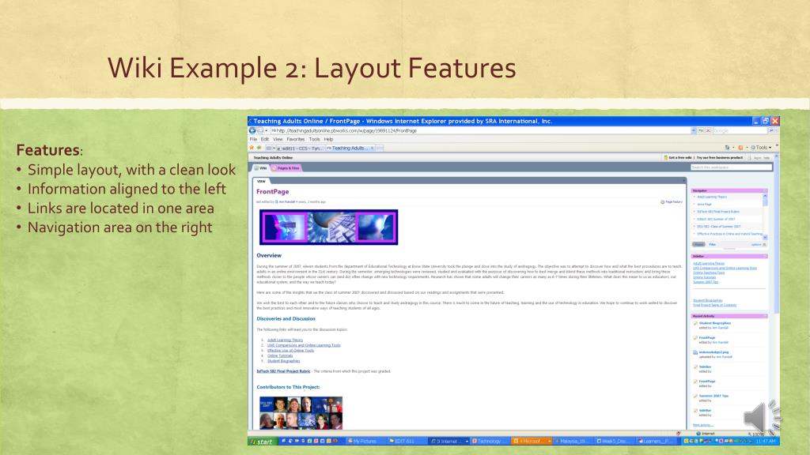Viewport: 810px width, 455px height.
Task: Click the Internet Explorer Back arrow button
Action: (x=252, y=130)
